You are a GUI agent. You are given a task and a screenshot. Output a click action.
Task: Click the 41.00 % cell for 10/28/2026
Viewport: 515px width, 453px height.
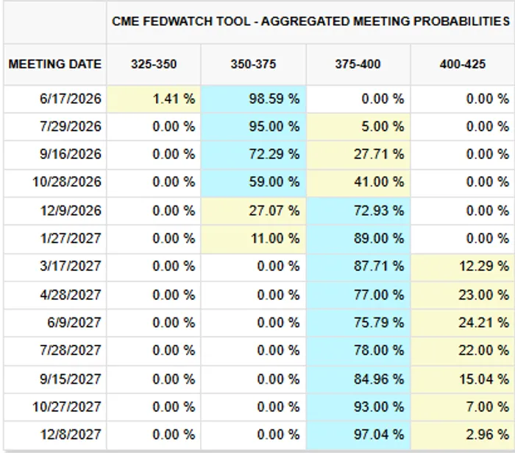358,183
